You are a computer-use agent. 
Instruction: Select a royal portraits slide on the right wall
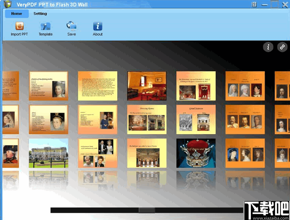tap(245, 85)
